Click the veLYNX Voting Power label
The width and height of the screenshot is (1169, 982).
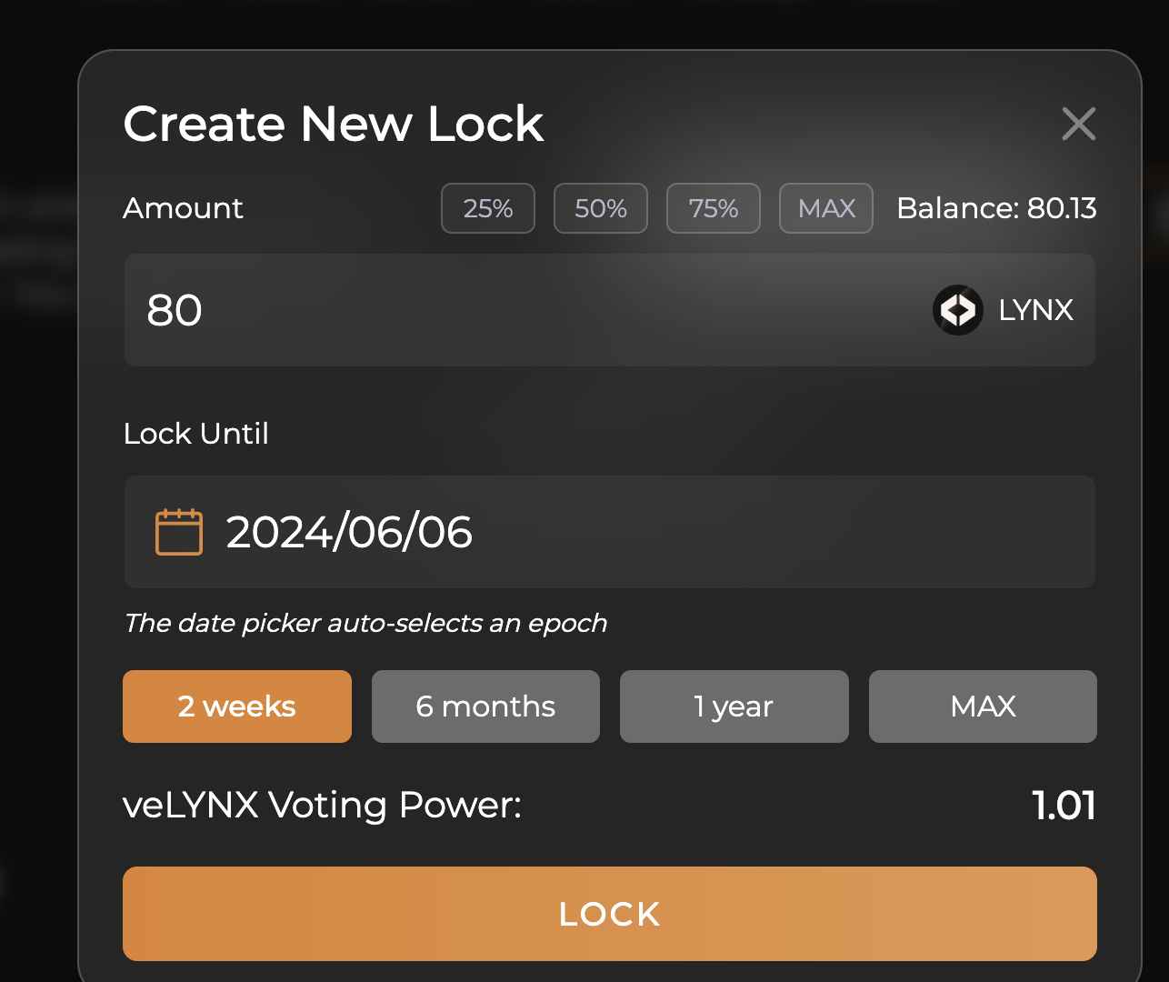(x=323, y=806)
